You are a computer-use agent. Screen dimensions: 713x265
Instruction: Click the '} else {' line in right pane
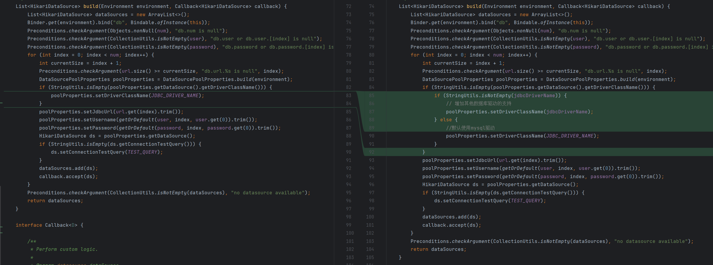tap(446, 120)
